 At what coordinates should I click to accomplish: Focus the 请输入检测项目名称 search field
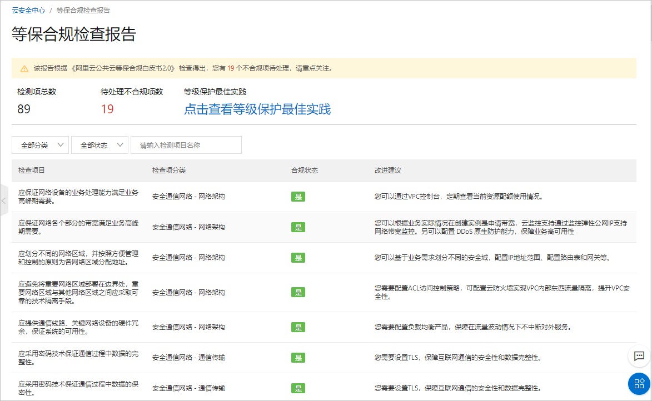tap(186, 145)
